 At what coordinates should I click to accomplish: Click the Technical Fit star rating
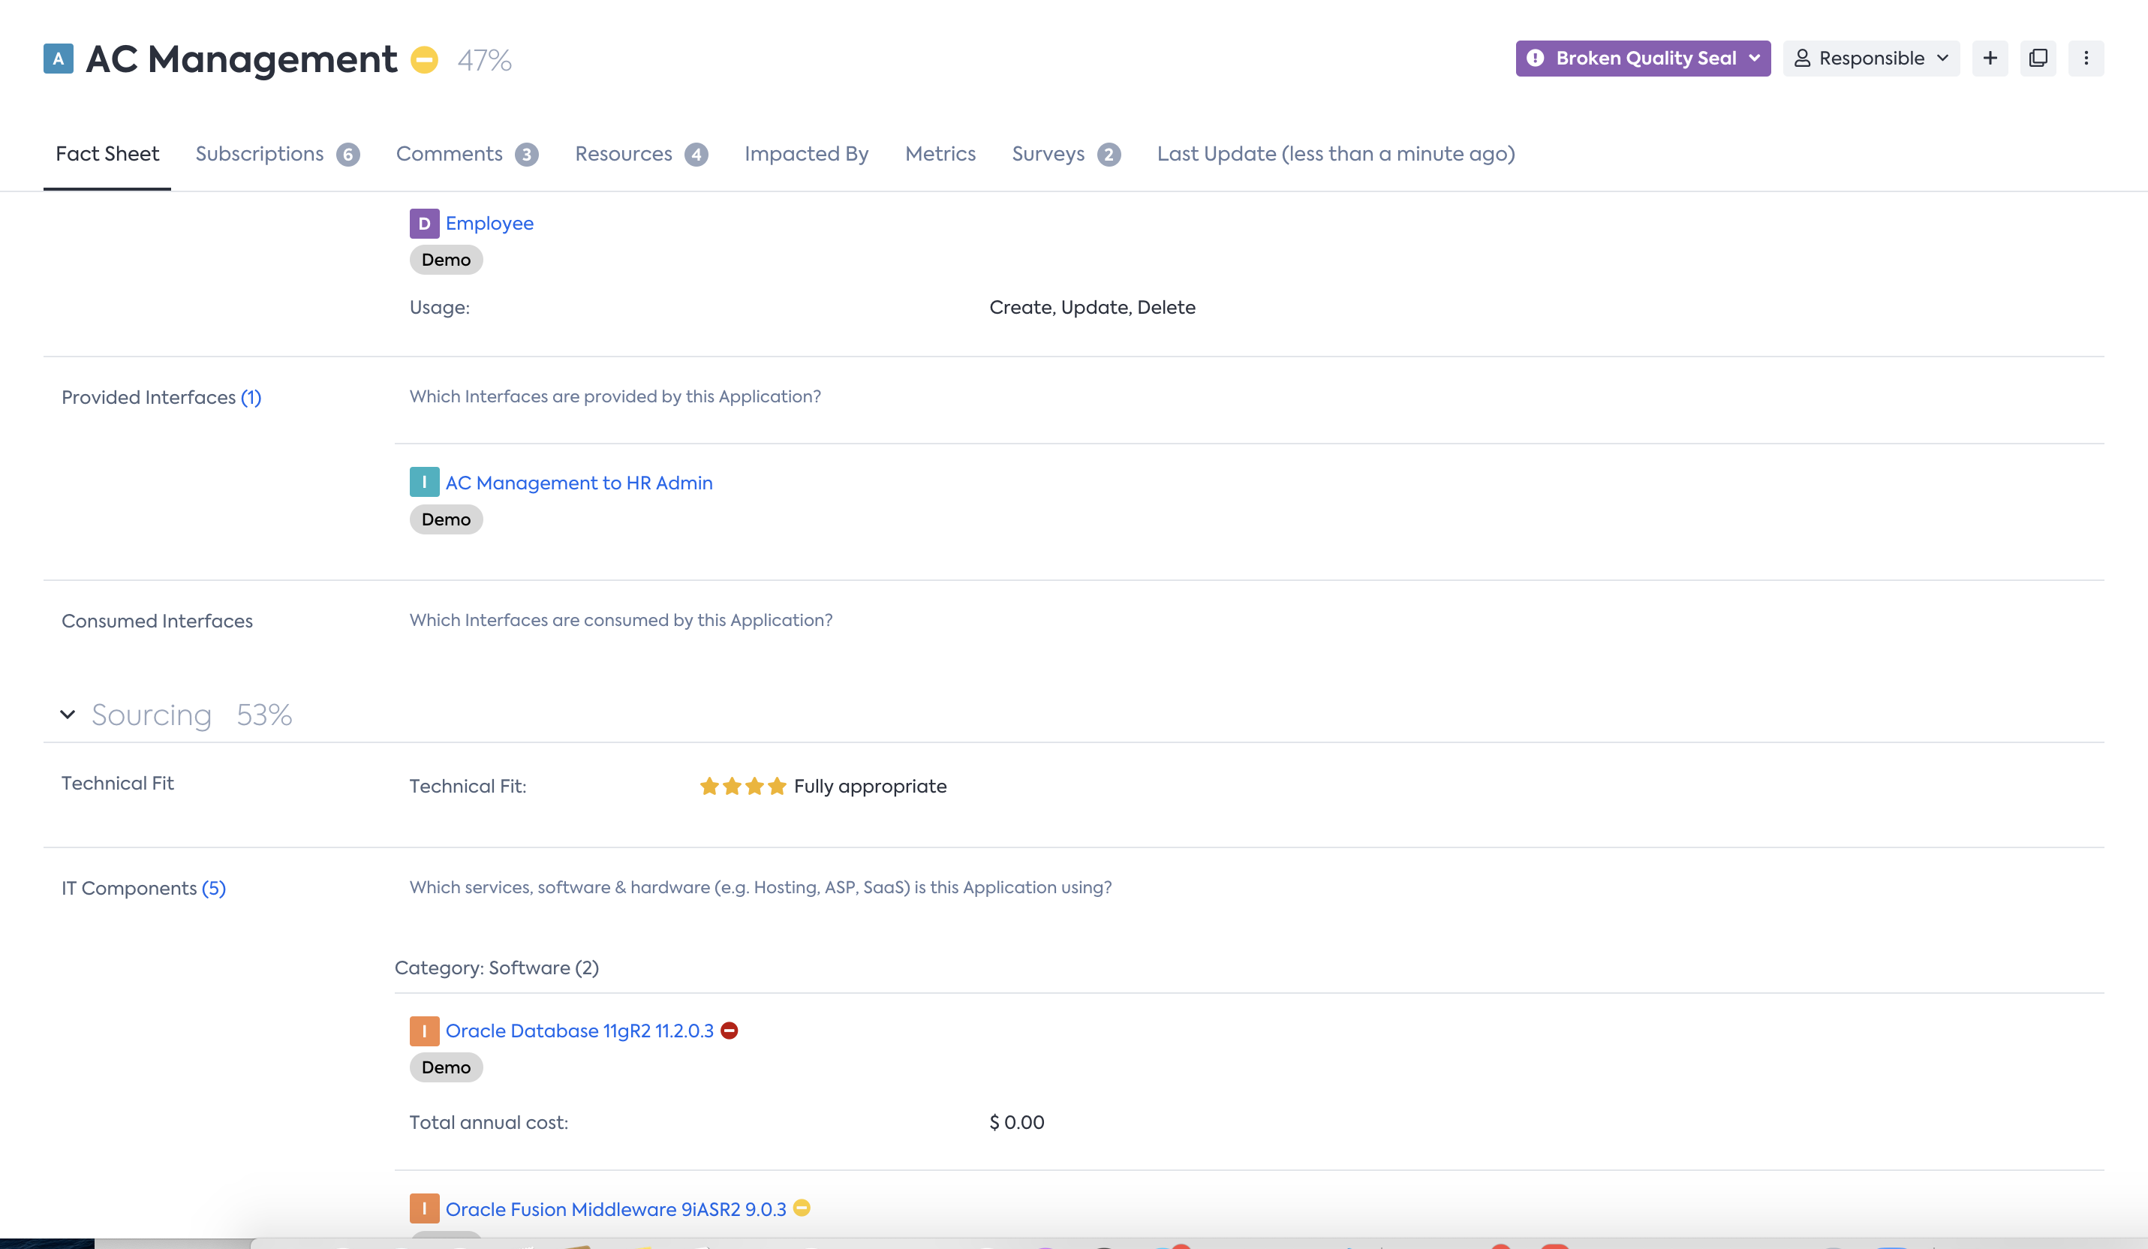[742, 786]
